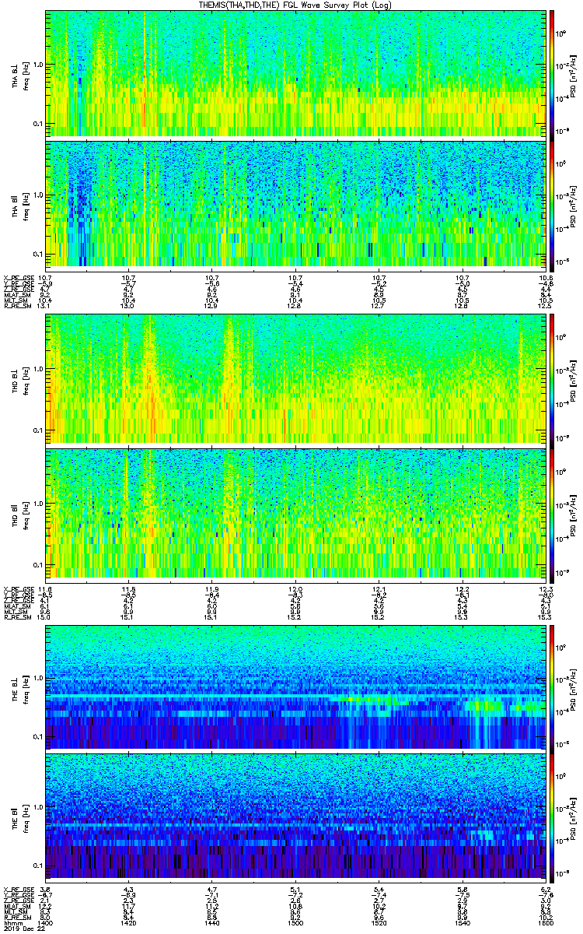Click THA R_RE_SM value 12.5
The width and height of the screenshot is (583, 934).
(545, 306)
